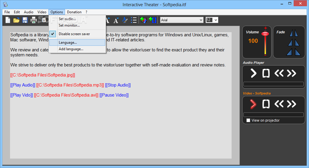Click the Video progress bar
This screenshot has height=168, width=309.
(273, 115)
